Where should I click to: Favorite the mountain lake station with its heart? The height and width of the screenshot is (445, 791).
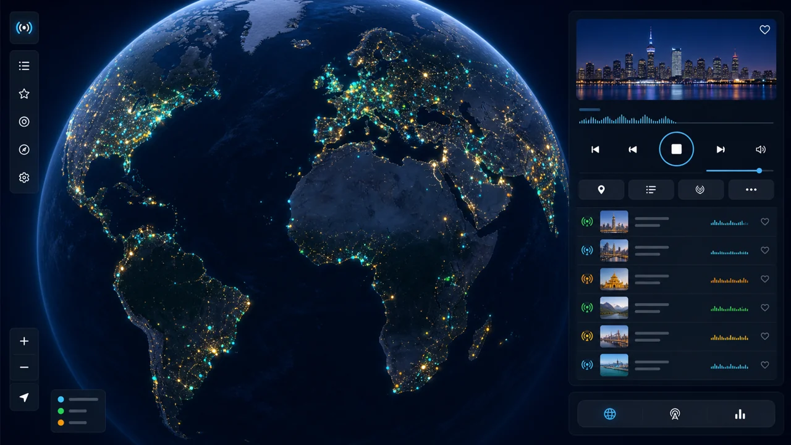click(764, 307)
